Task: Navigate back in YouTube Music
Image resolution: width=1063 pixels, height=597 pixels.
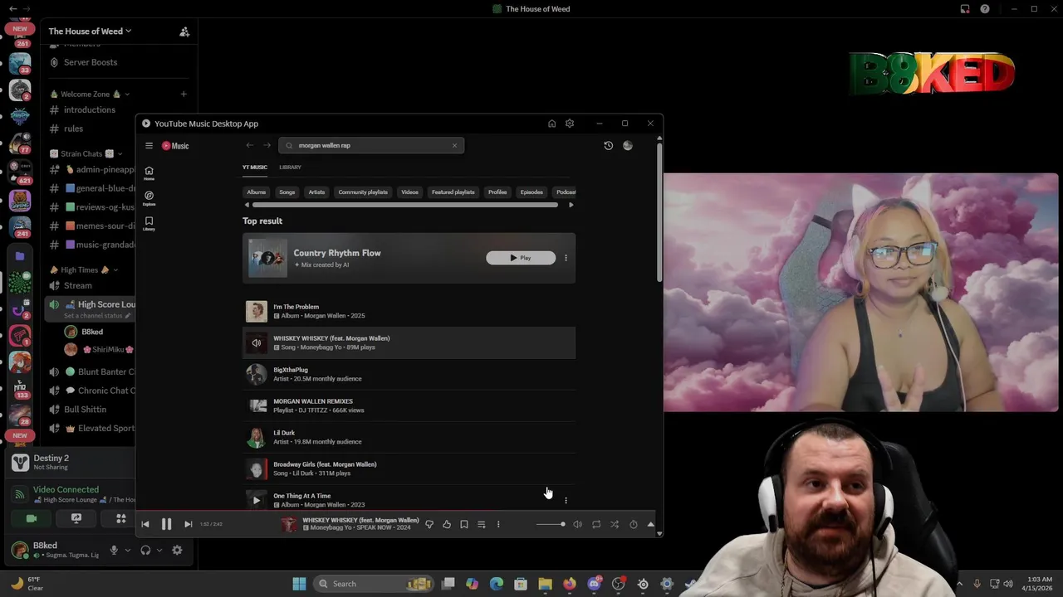Action: point(249,145)
